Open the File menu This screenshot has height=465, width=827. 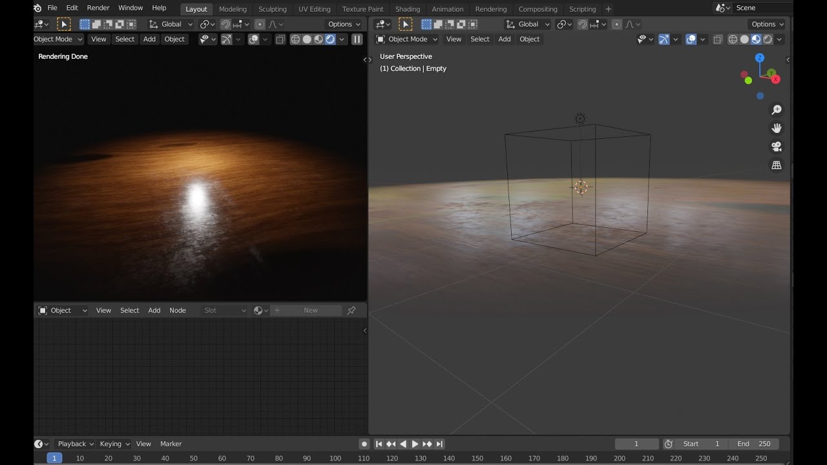(x=52, y=8)
